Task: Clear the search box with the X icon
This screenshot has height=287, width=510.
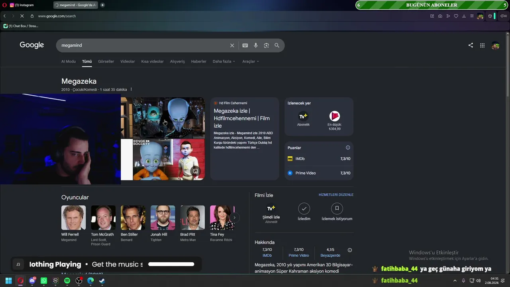Action: coord(232,45)
